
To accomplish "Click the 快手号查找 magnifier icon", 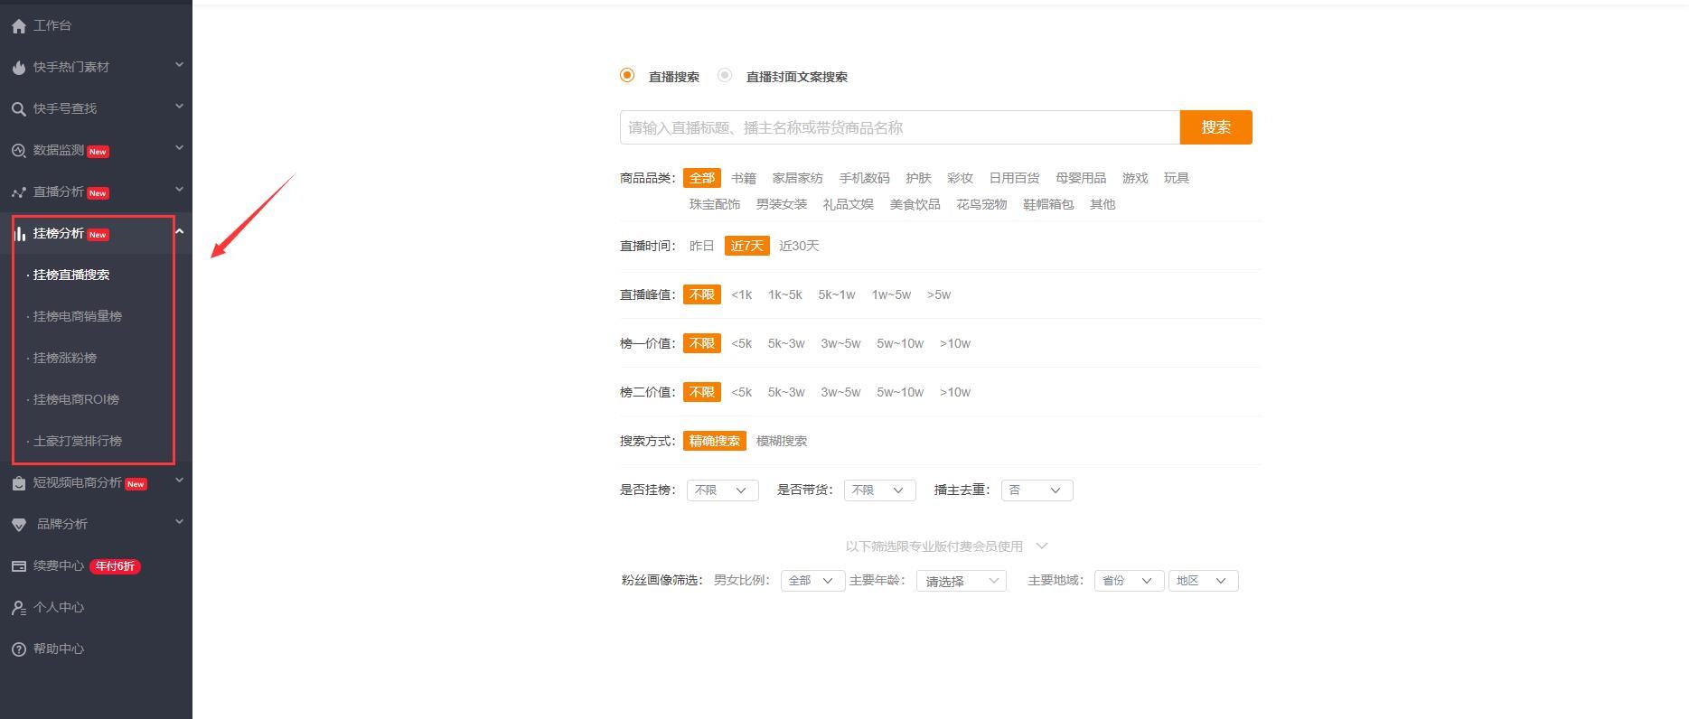I will tap(19, 109).
